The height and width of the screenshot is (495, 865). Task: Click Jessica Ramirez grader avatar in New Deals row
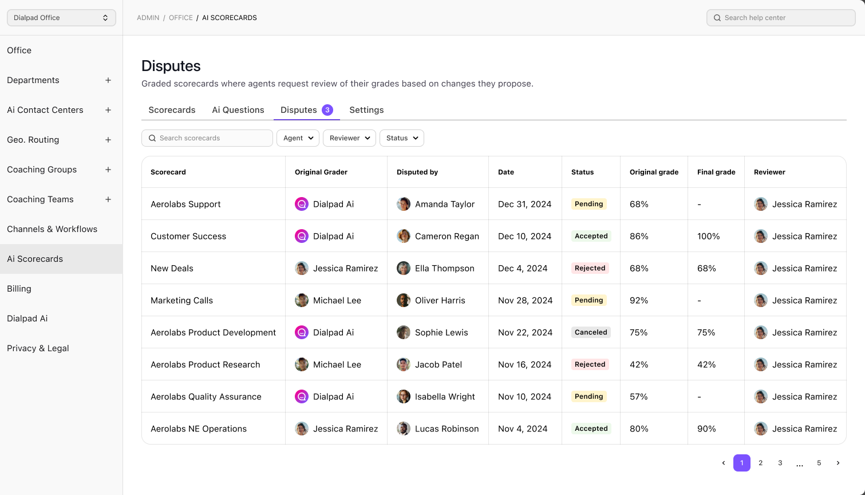pos(302,268)
